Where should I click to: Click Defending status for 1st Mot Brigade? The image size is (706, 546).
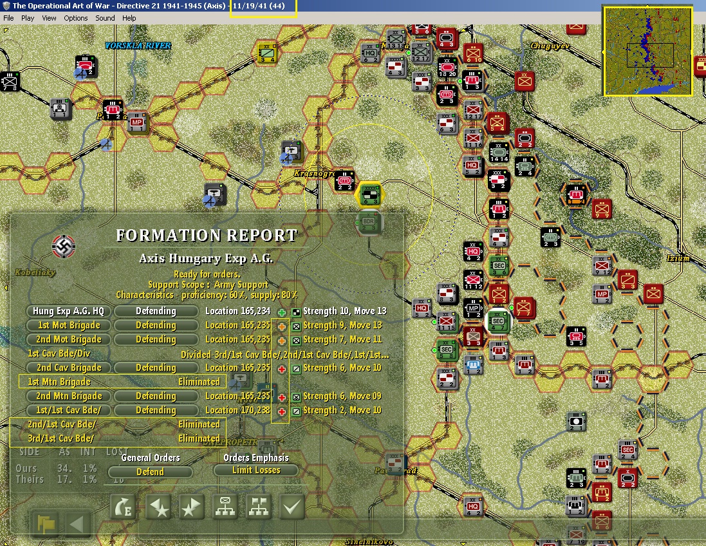(156, 325)
